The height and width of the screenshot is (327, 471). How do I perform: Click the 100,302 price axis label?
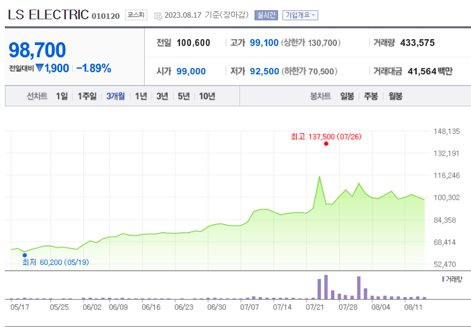[x=447, y=197]
